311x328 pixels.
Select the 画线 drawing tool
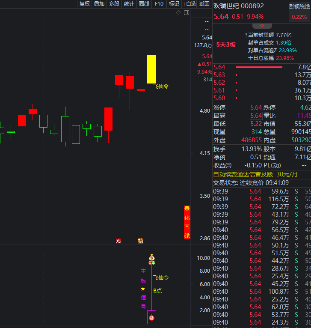[x=144, y=4]
